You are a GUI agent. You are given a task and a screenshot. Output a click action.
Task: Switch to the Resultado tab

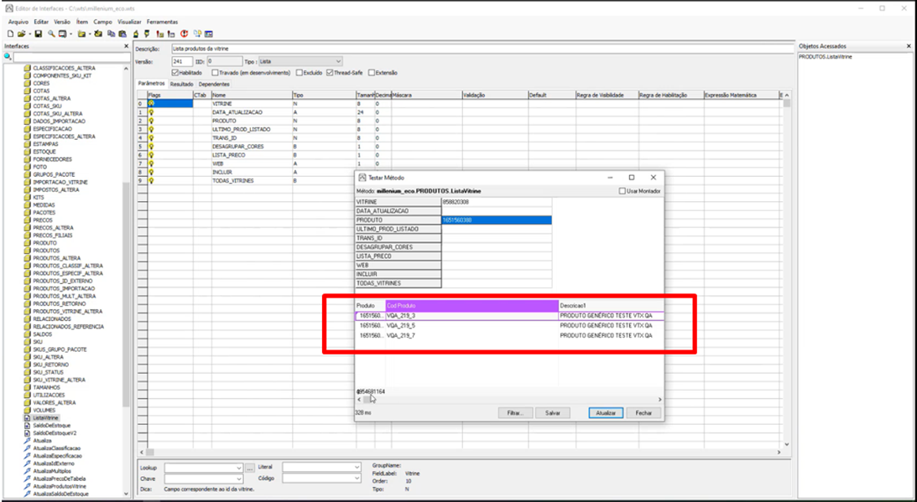(x=181, y=84)
